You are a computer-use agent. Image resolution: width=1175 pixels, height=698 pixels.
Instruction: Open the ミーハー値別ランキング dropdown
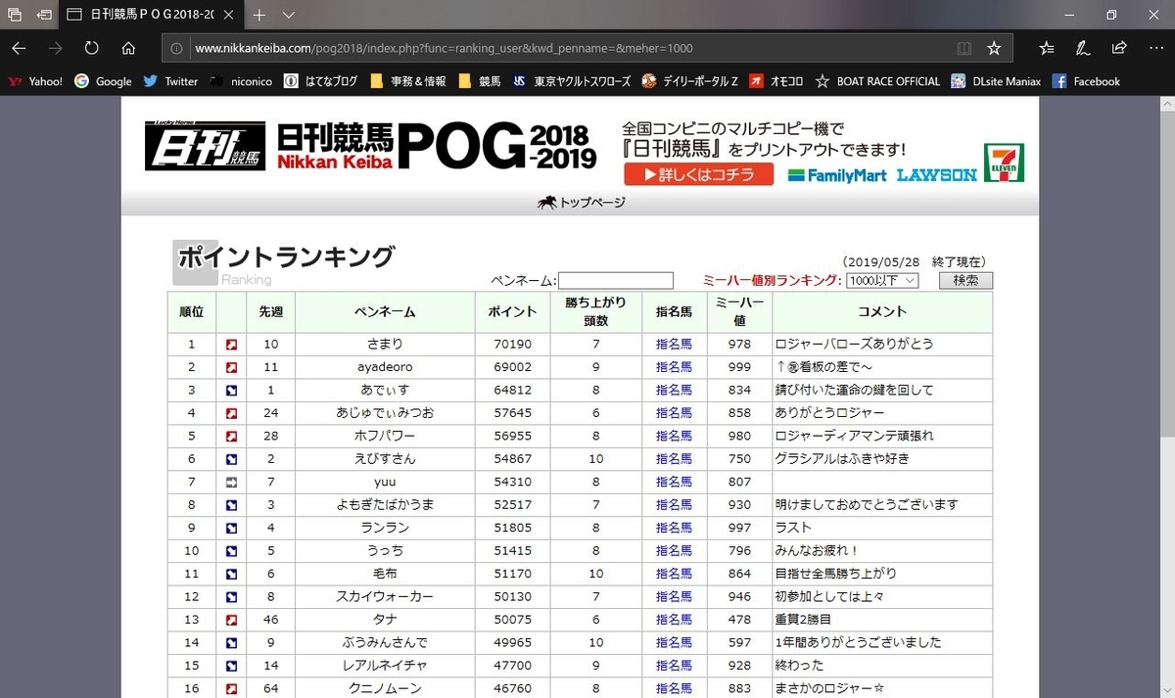pos(881,281)
